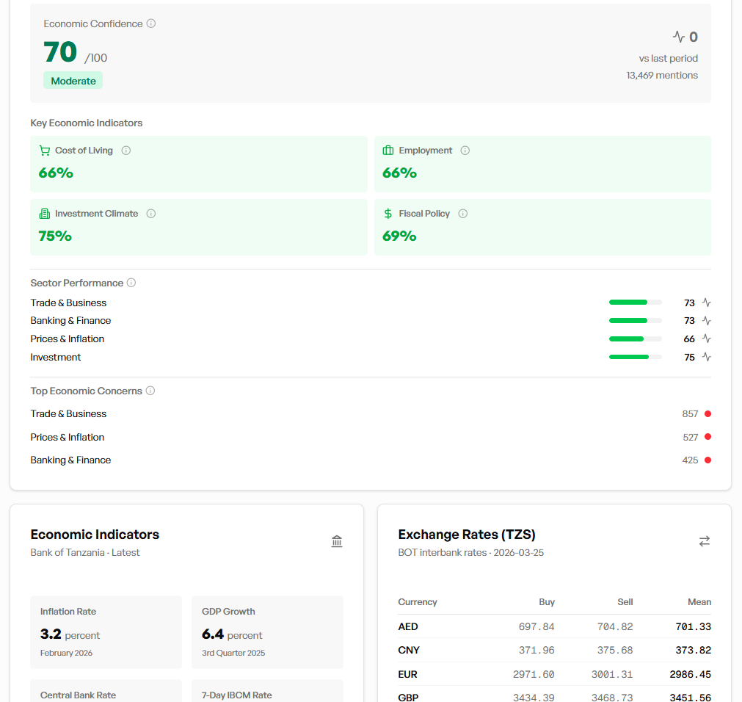The width and height of the screenshot is (742, 702).
Task: Click the Buy column header
Action: pos(547,602)
